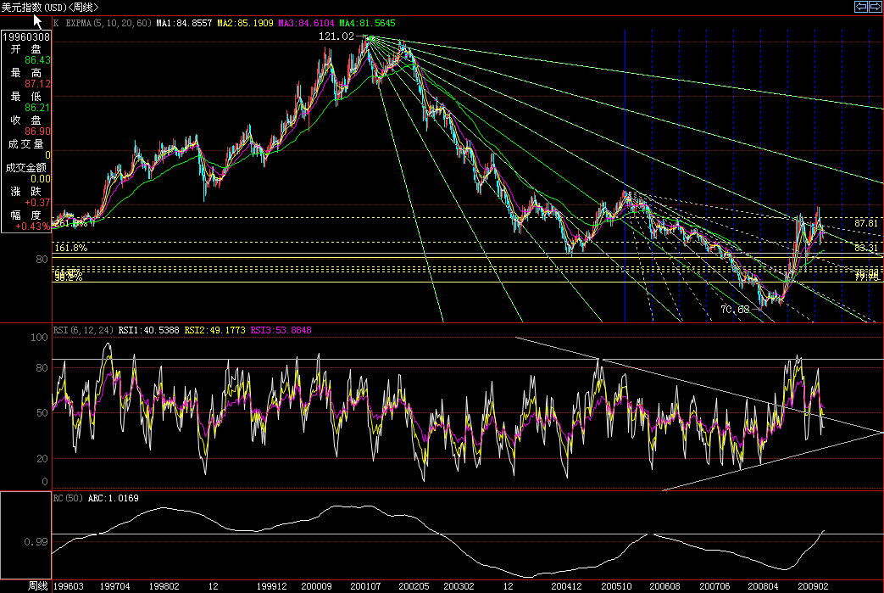Click the 200510 date on time axis

pos(616,586)
